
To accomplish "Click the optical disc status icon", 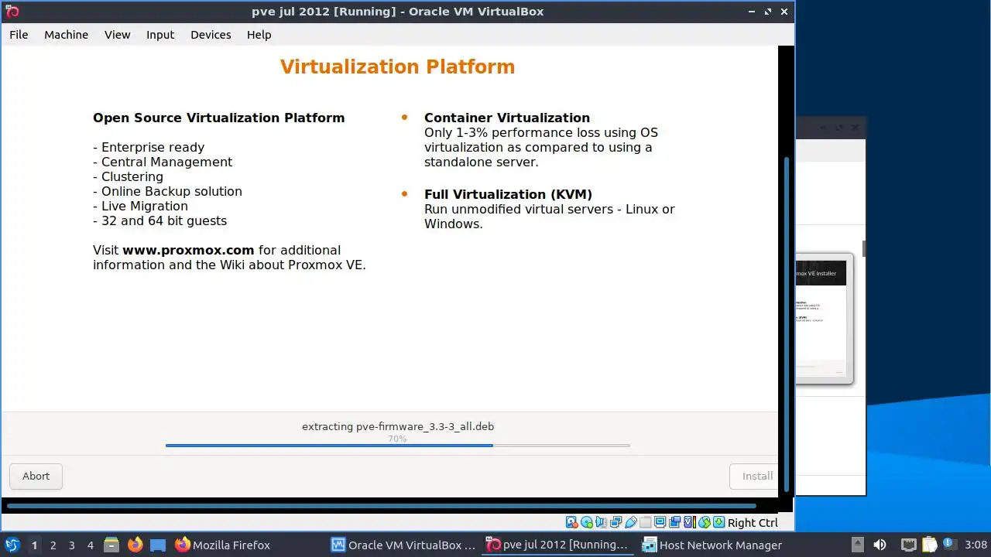I will [586, 522].
